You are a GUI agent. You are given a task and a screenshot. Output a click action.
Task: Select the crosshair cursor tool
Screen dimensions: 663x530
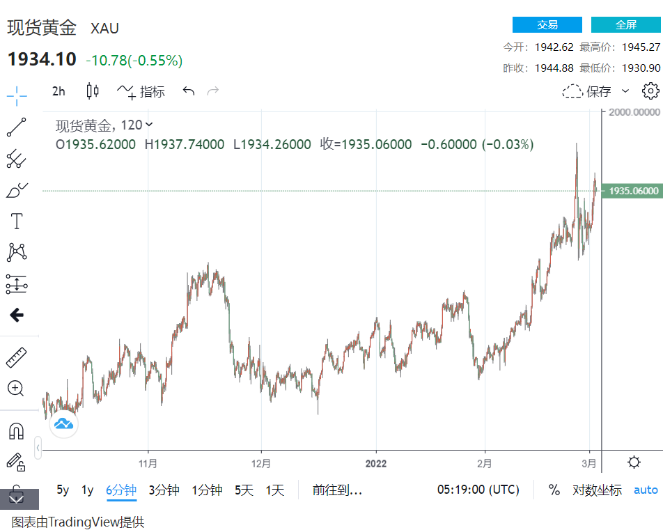(17, 95)
